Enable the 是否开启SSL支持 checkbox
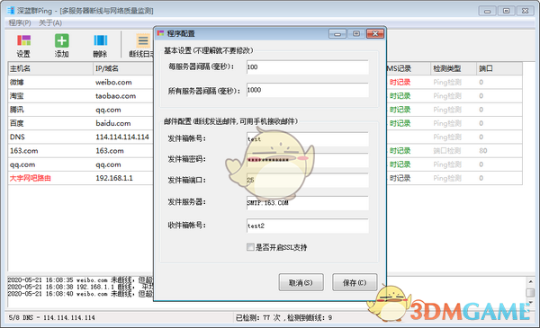Image resolution: width=540 pixels, height=328 pixels. click(x=250, y=247)
